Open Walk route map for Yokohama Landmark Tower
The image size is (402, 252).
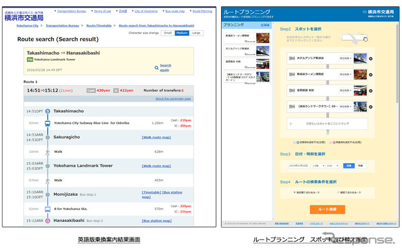tap(156, 166)
